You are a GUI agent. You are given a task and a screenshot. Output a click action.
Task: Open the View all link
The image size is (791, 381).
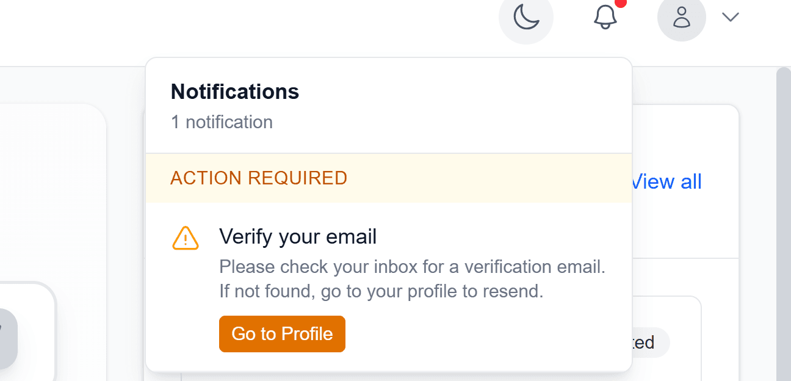pyautogui.click(x=666, y=181)
